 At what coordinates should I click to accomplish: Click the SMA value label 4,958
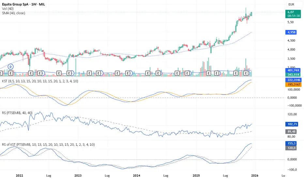[x=291, y=32]
